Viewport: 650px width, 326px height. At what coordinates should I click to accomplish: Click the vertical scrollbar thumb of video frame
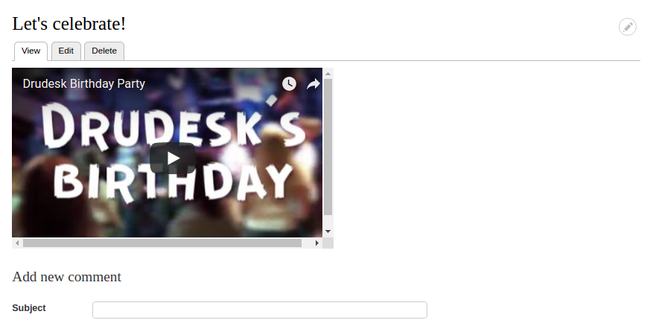[x=328, y=147]
